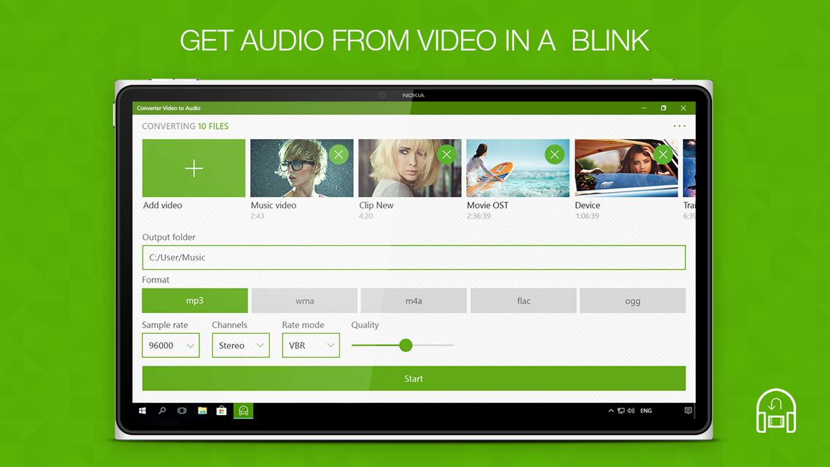The width and height of the screenshot is (830, 467).
Task: Select the flac format
Action: coord(523,300)
